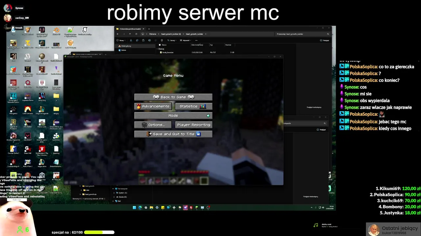Click the volume icon in system tray
The height and width of the screenshot is (236, 421).
(323, 207)
